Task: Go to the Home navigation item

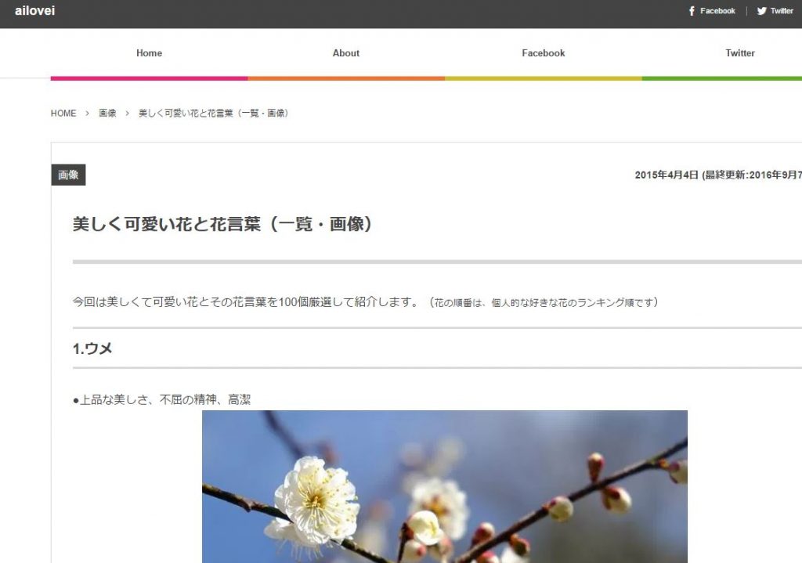Action: tap(150, 53)
